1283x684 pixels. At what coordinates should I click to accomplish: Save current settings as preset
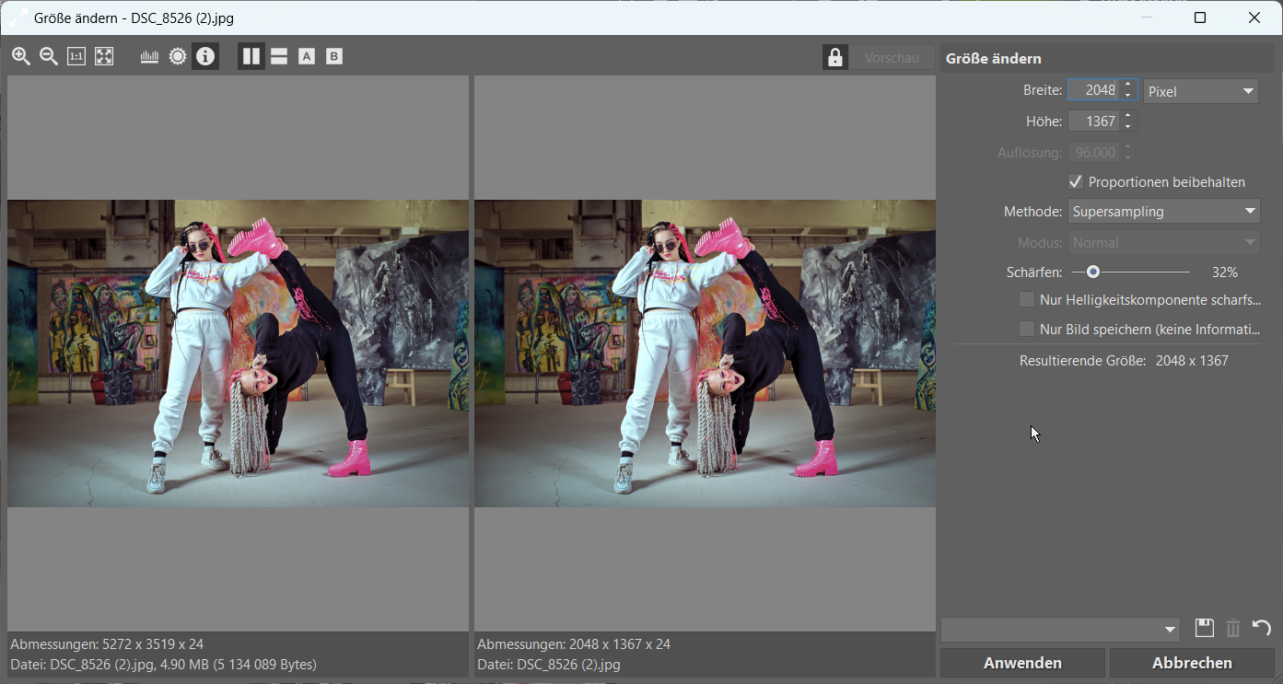tap(1204, 629)
